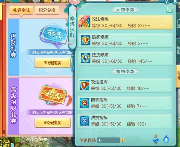
Task: Click the red gold 高级招财礼券 voucher image
Action: 54,96
